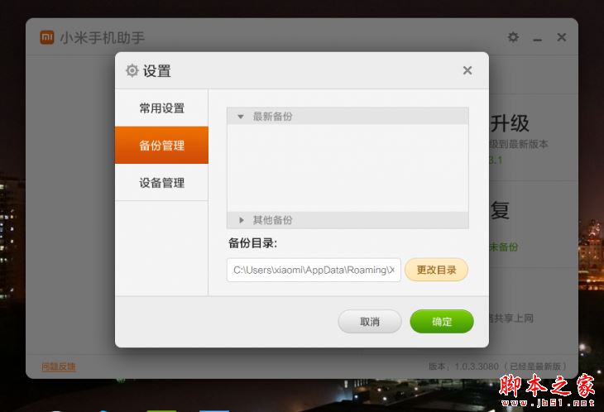This screenshot has height=412, width=604.
Task: Click the Mi logo icon
Action: [47, 37]
